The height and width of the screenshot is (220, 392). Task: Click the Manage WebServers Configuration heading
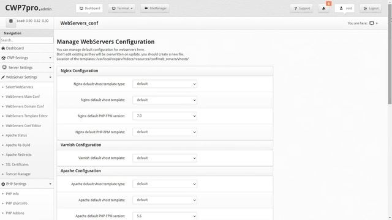point(105,42)
